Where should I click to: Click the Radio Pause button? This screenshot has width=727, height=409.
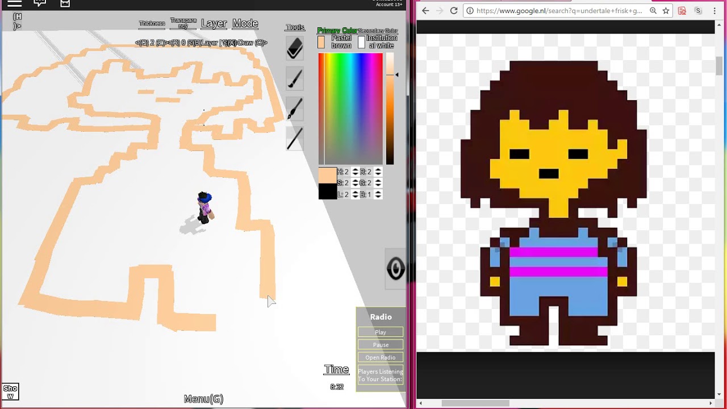click(381, 345)
